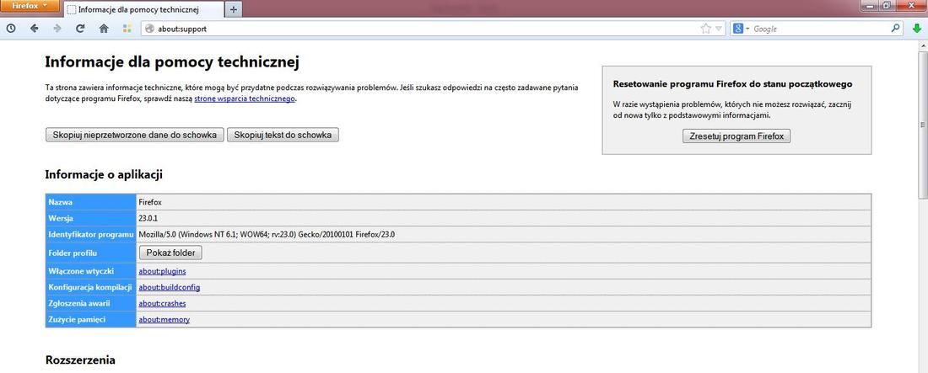
Task: Go forward with the right arrow
Action: 57,29
